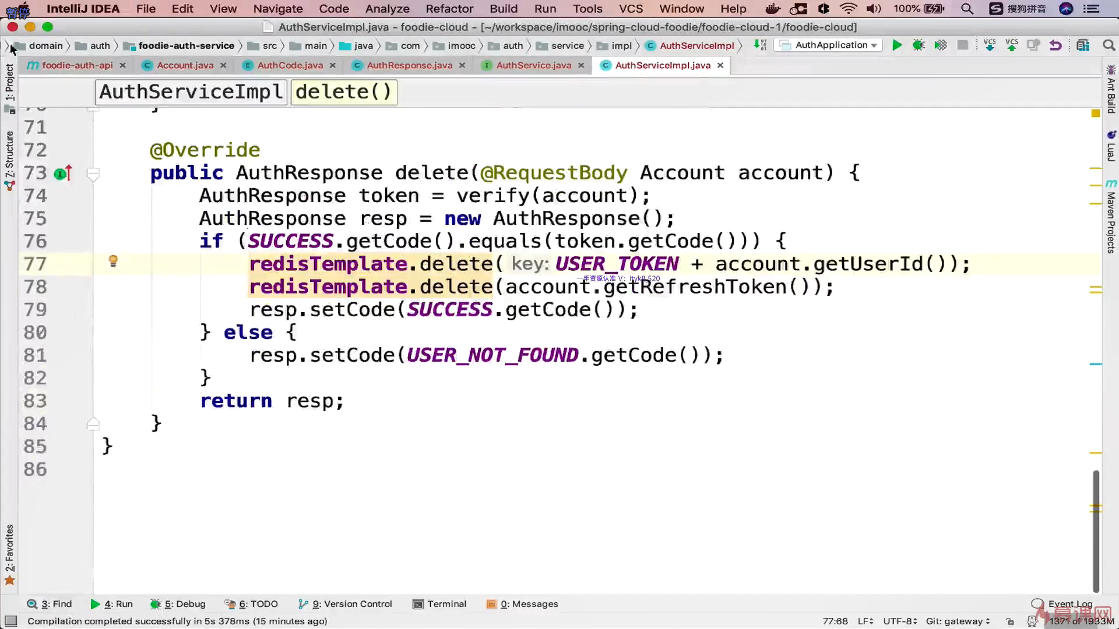Click the VCS update project icon
The width and height of the screenshot is (1119, 629).
point(990,45)
